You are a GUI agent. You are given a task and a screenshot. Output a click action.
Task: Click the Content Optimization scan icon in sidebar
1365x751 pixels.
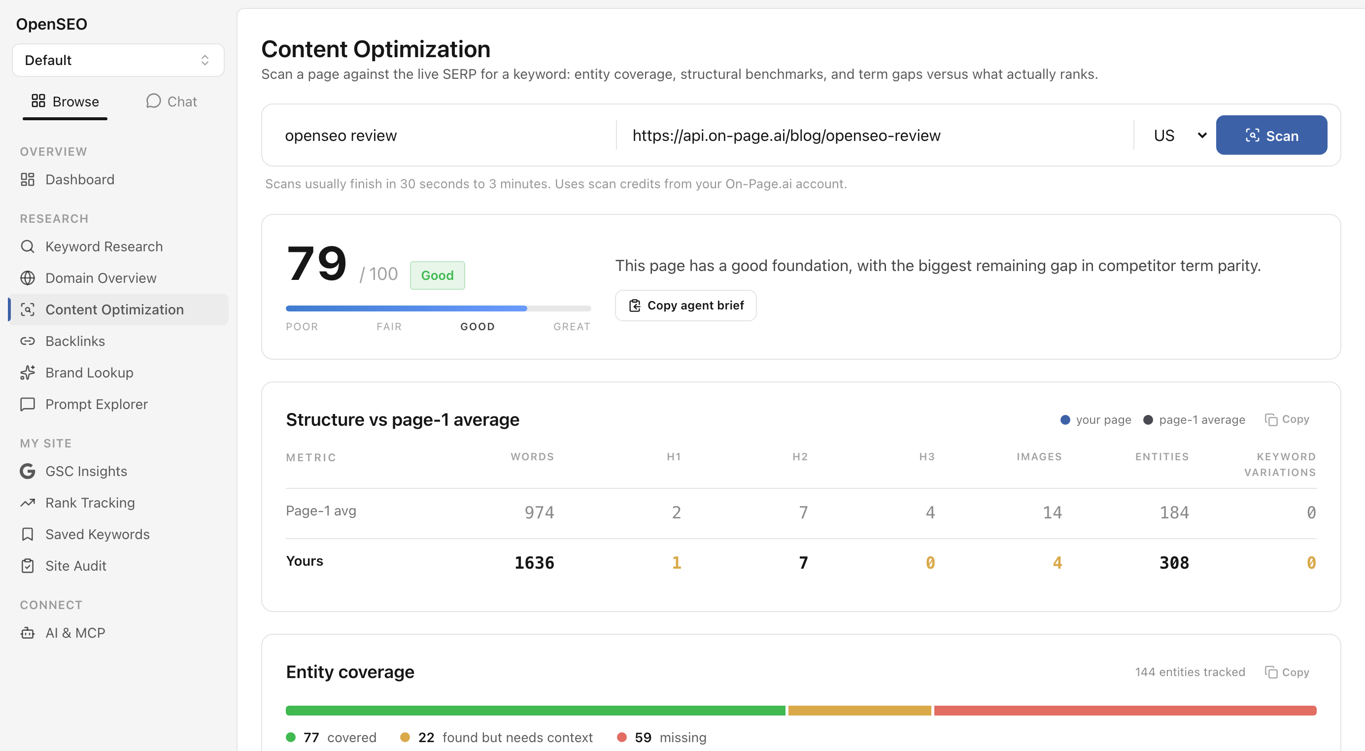(28, 309)
